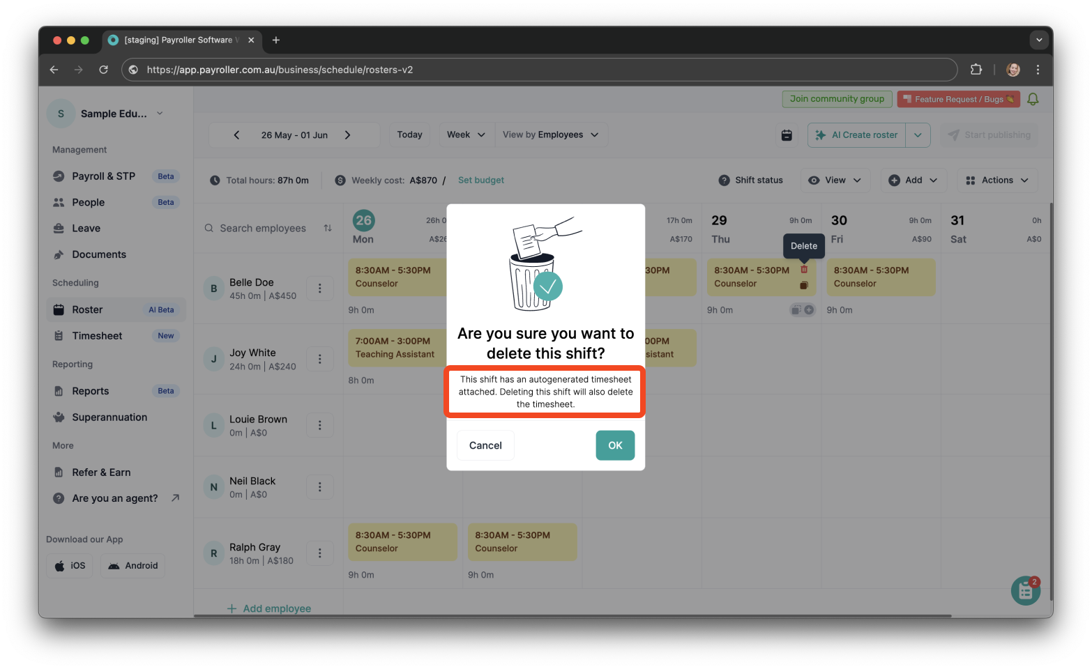Click the Search employees input field
The width and height of the screenshot is (1092, 669).
pos(263,228)
